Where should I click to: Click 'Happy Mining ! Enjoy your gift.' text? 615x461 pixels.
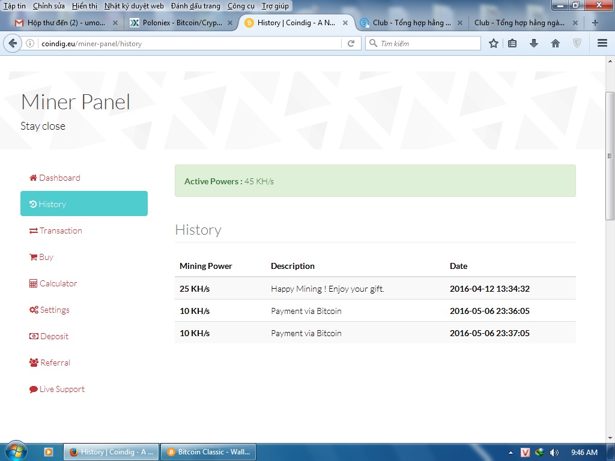point(327,289)
